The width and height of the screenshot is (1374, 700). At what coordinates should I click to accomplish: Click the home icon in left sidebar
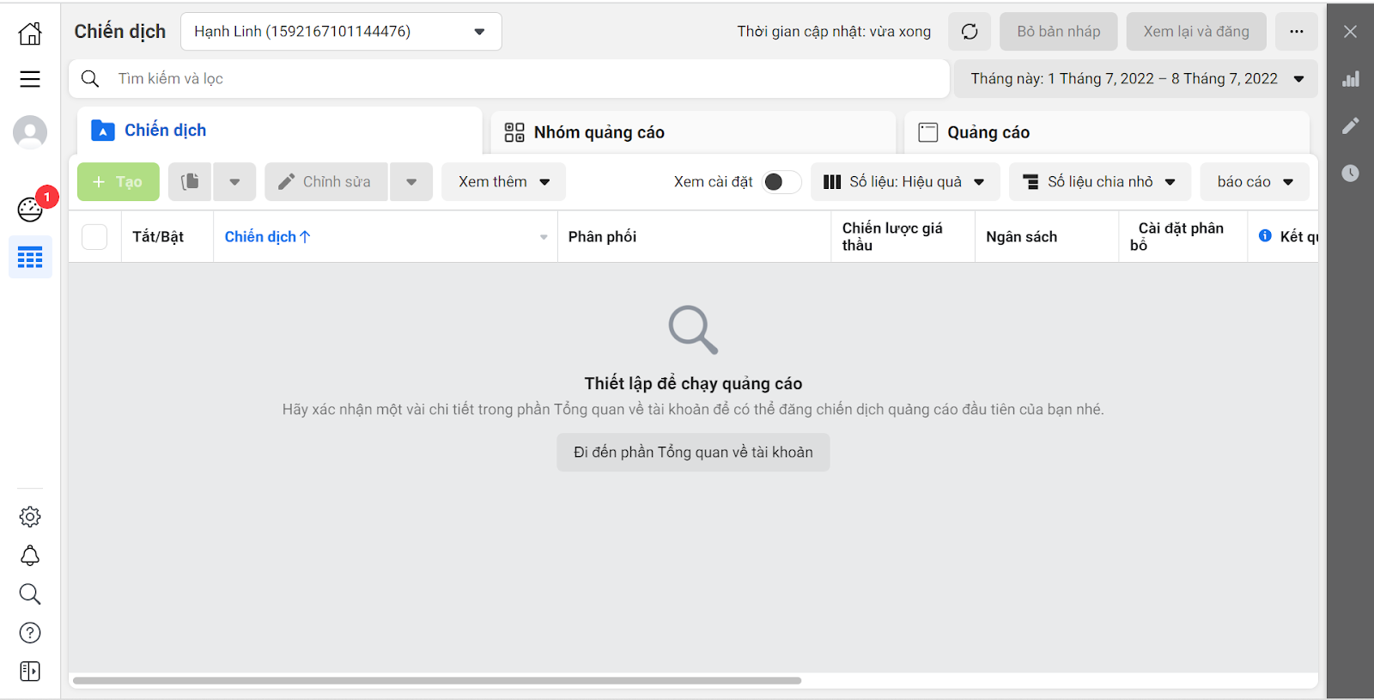point(30,33)
